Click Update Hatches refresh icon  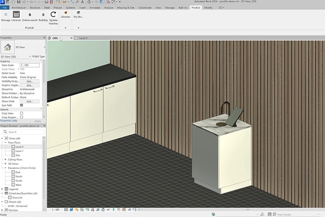pos(53,14)
